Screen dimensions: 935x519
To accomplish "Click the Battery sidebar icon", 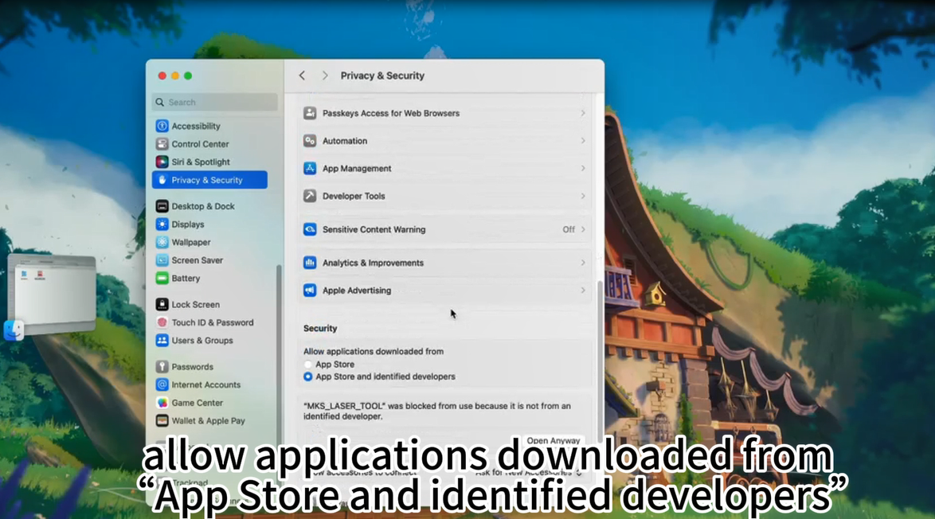I will (162, 278).
